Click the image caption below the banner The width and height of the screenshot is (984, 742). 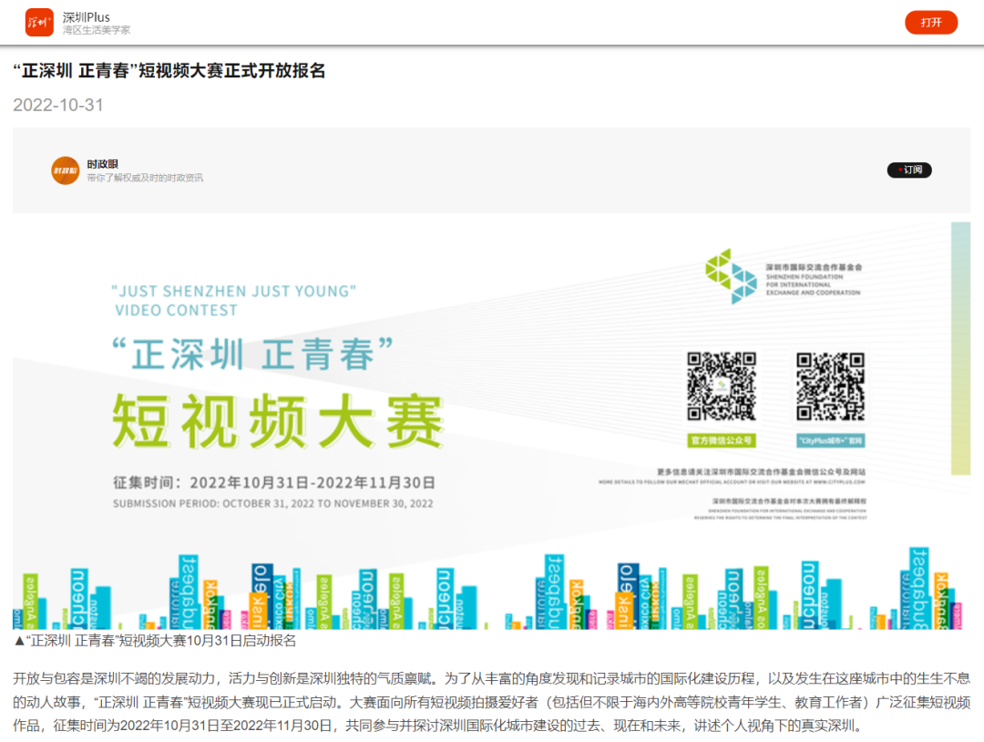(155, 641)
